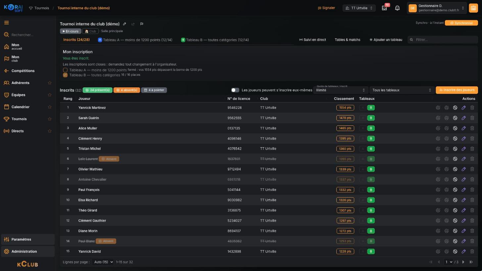Click the ban icon in Olivier Mathieu's row
Viewport: 482px width, 271px height.
455,169
